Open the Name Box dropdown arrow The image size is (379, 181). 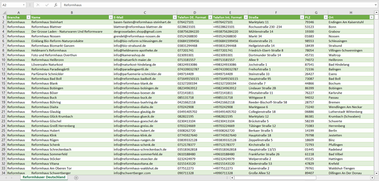pos(24,5)
